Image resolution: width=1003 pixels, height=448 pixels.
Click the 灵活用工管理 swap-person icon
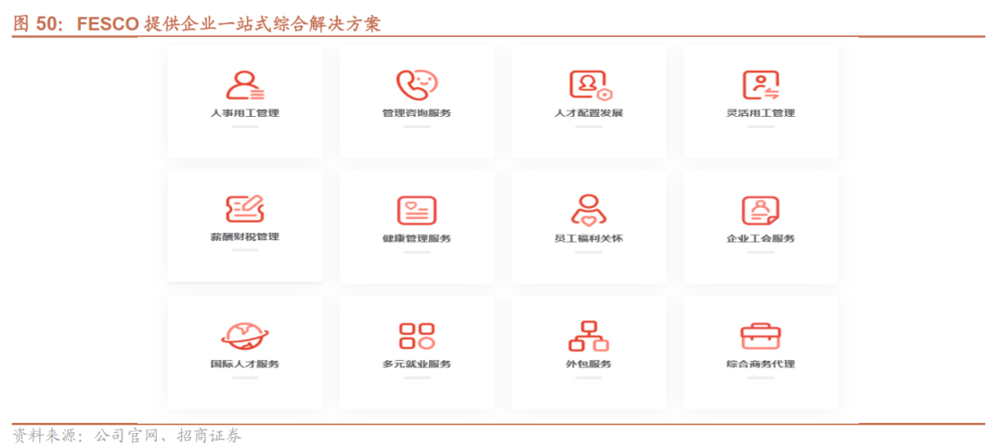[x=762, y=85]
